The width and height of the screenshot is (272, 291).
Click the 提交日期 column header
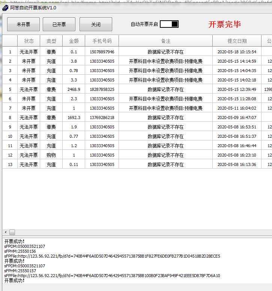237,41
